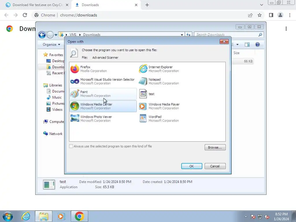Click the muted volume tray icon

tap(267, 217)
